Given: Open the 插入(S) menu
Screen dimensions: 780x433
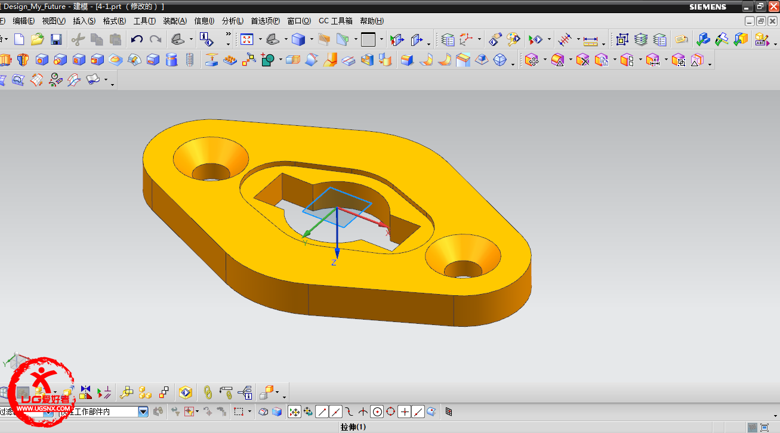Looking at the screenshot, I should coord(84,21).
